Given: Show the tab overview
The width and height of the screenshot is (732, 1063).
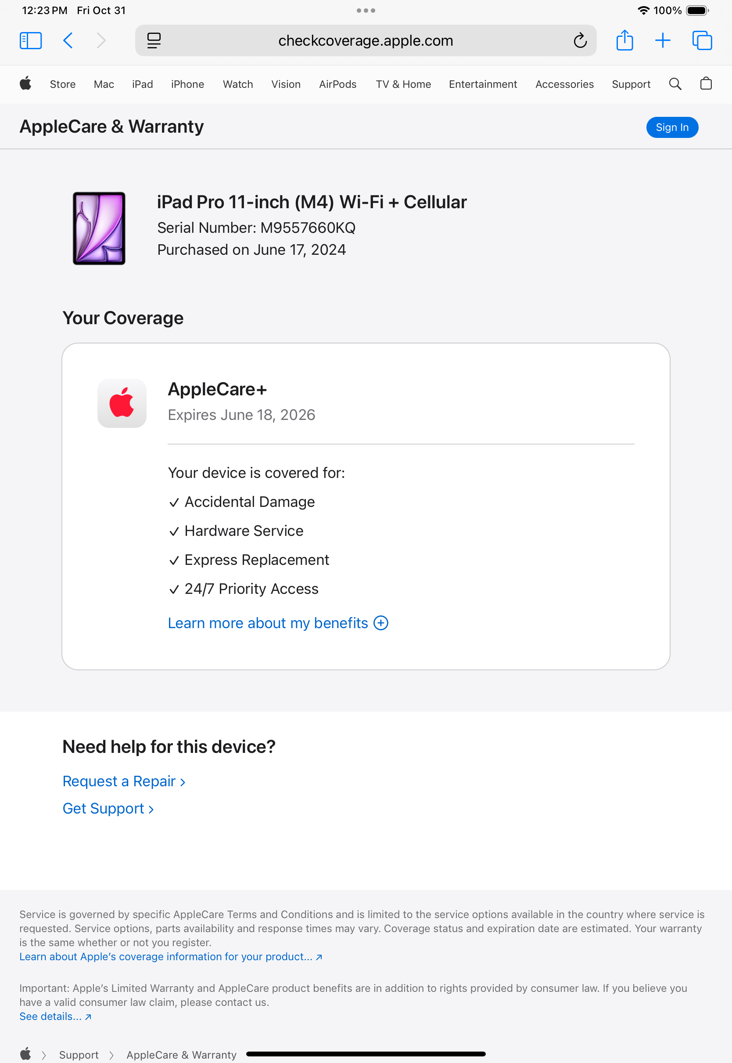Looking at the screenshot, I should pos(702,40).
